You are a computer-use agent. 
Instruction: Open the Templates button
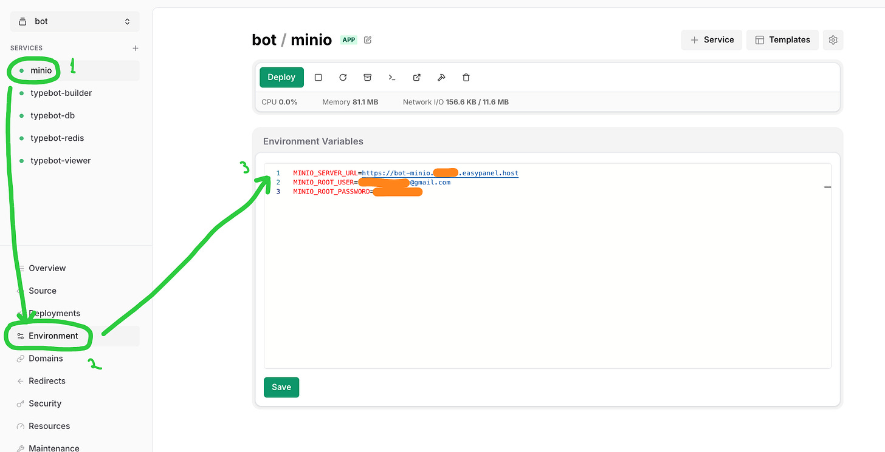tap(782, 39)
